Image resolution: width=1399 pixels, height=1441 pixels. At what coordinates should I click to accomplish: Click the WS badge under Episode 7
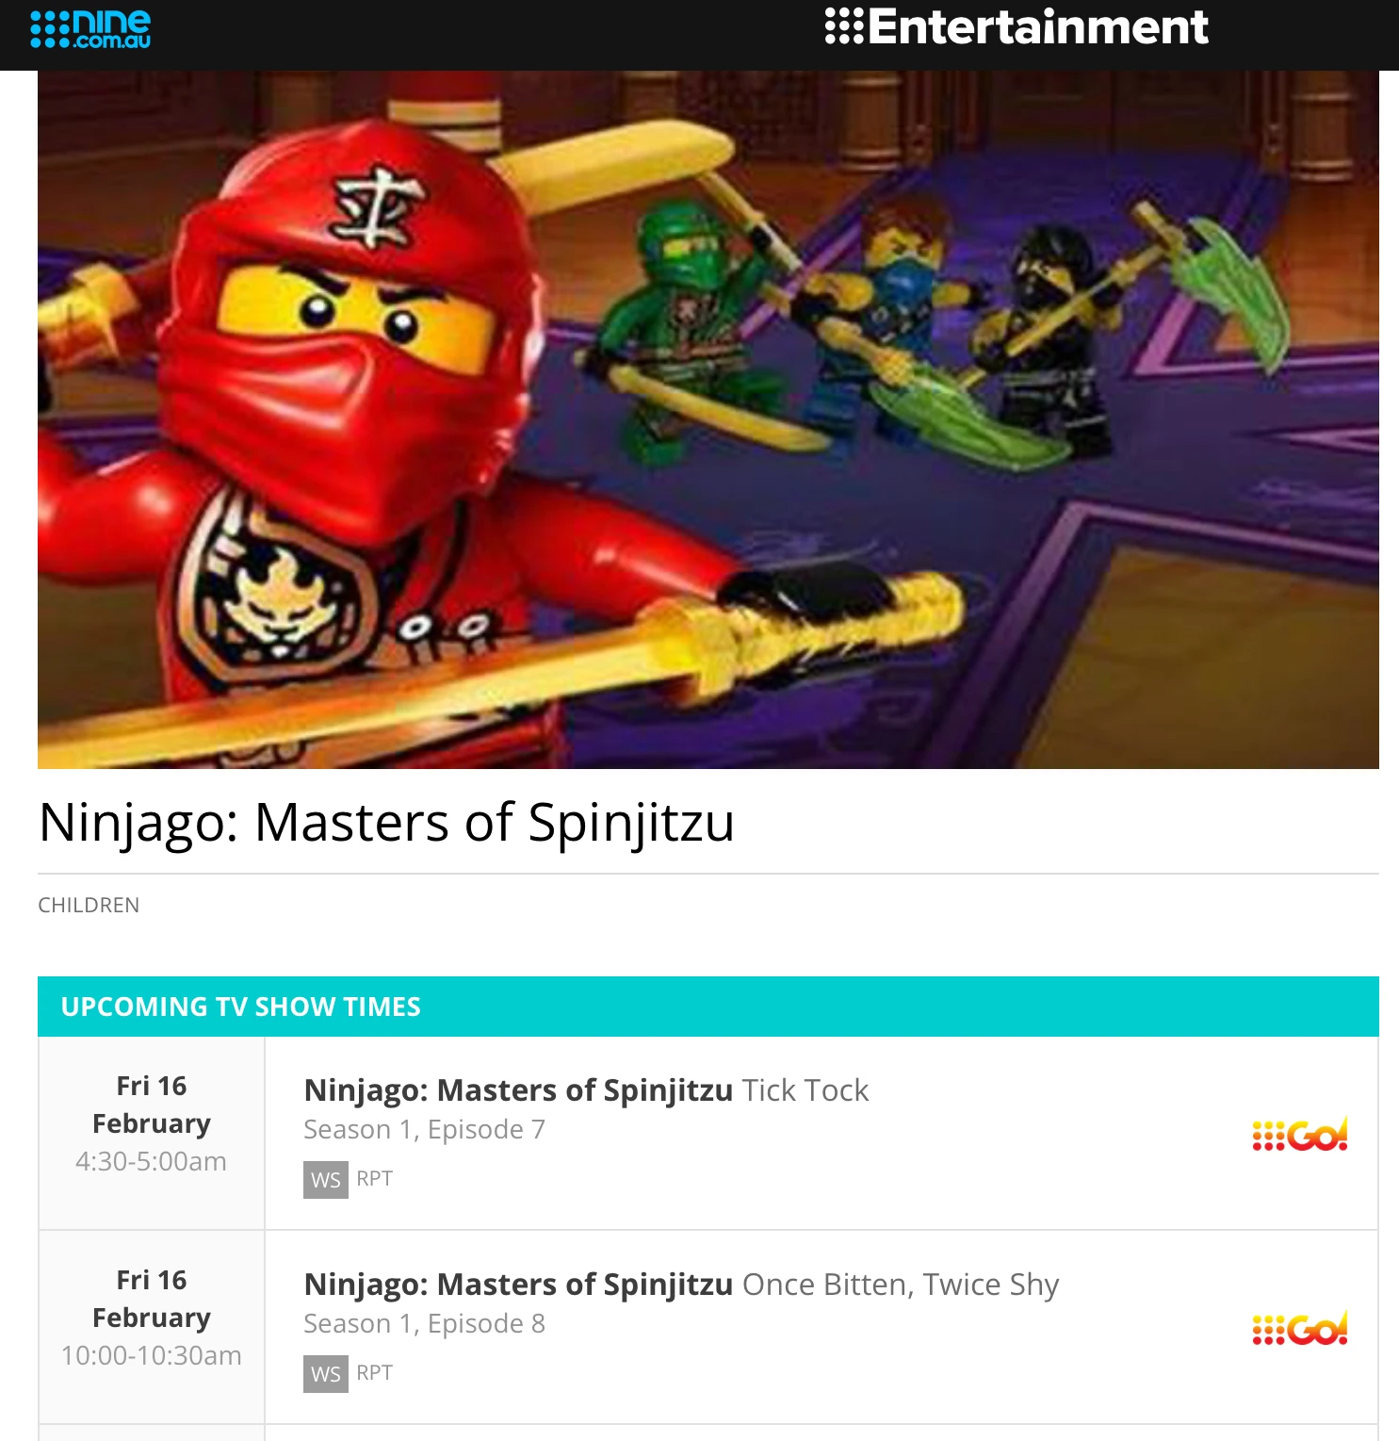click(x=325, y=1180)
